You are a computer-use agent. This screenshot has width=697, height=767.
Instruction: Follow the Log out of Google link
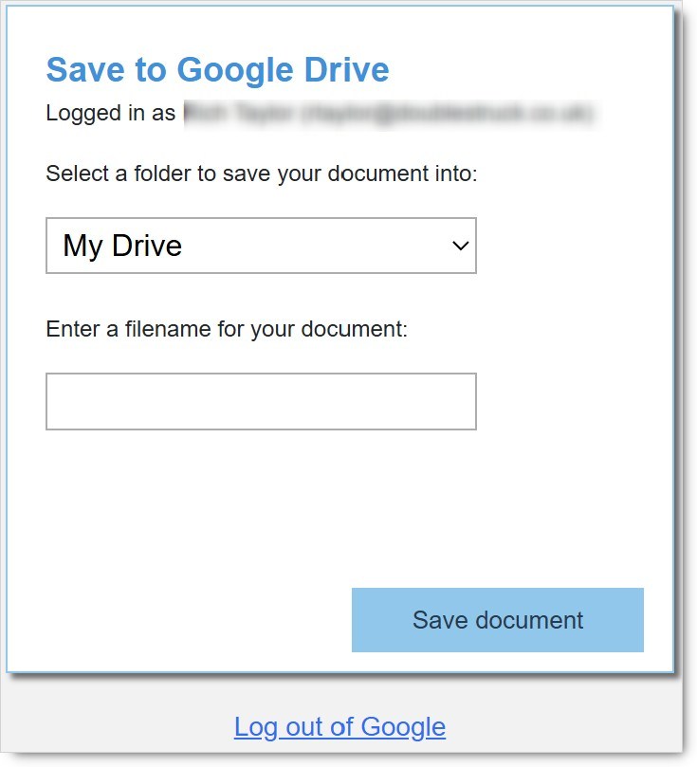tap(339, 727)
